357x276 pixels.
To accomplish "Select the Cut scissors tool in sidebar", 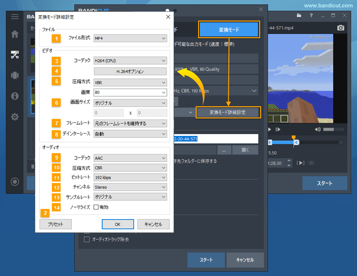I will pos(15,54).
